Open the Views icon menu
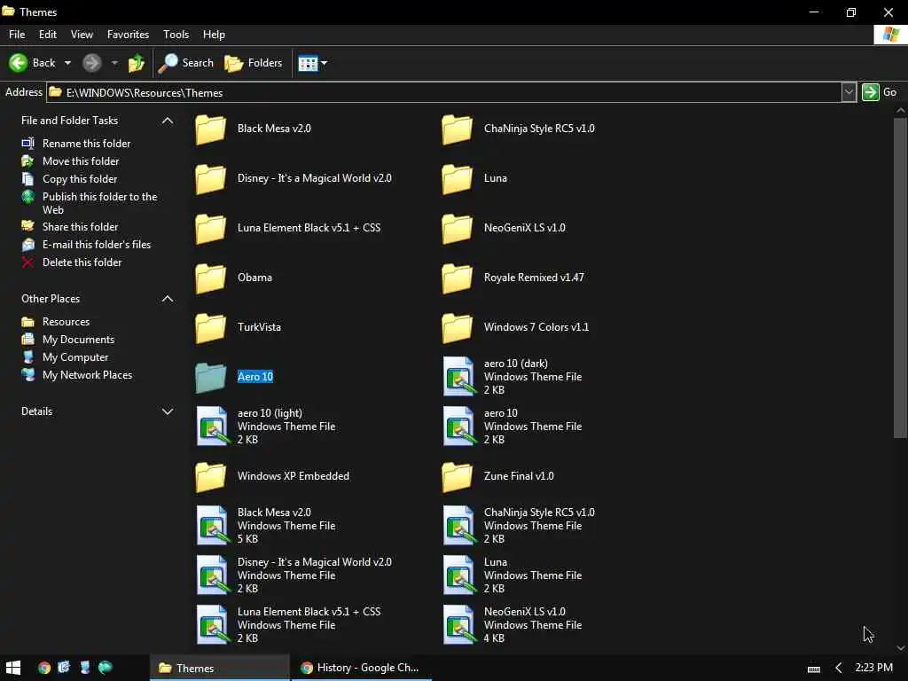The image size is (908, 681). click(x=312, y=63)
